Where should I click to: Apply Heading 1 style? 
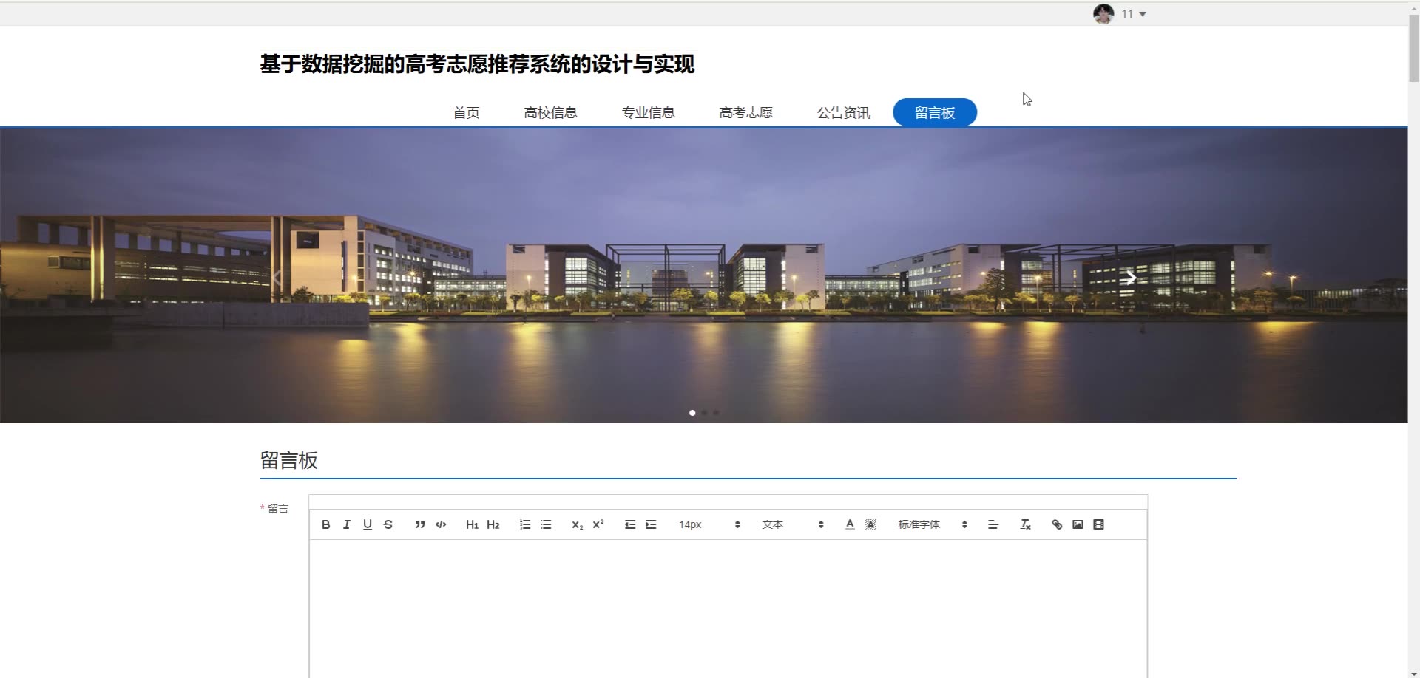pyautogui.click(x=472, y=524)
